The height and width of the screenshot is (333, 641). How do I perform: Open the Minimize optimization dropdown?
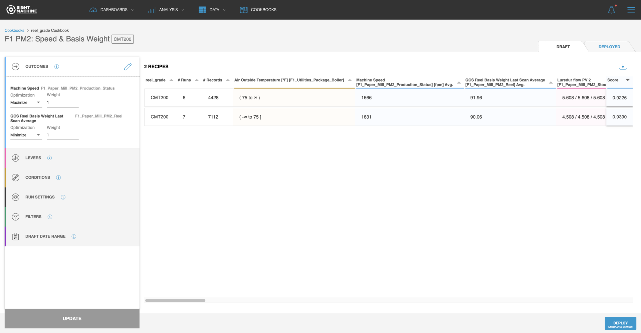click(x=26, y=135)
